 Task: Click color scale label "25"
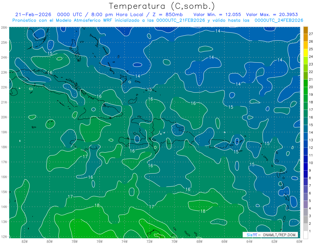pos(311,49)
